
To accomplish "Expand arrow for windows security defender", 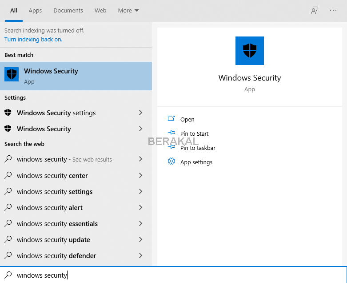I will point(140,255).
